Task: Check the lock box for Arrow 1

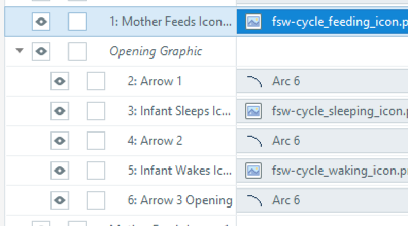Action: (96, 81)
